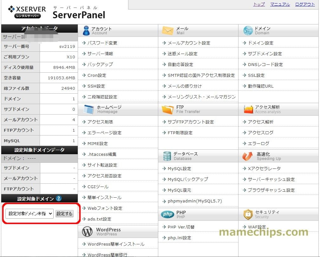Open help icon beside 設定対象ドメイン
Screen dimensions: 320x257
click(59, 198)
